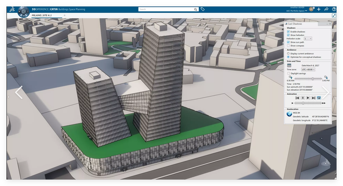The width and height of the screenshot is (343, 186).
Task: Open the Time zone UTC dropdown
Action: coord(309,69)
